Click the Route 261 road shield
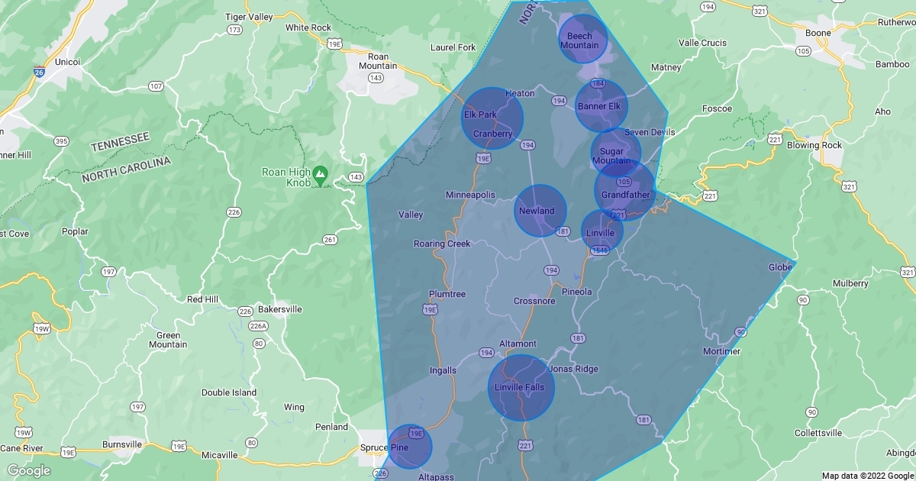 click(330, 240)
